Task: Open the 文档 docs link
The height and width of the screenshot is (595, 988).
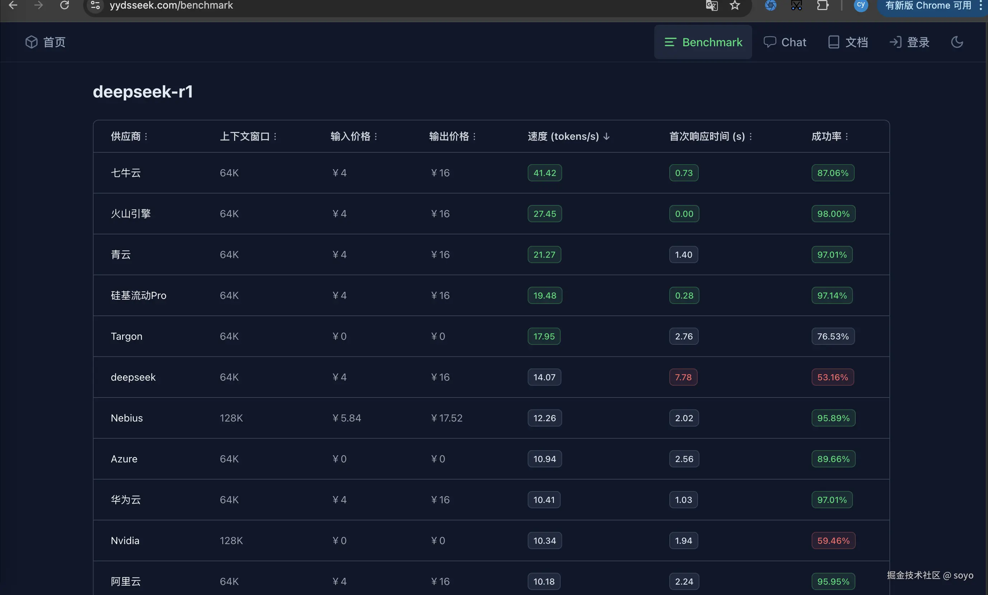Action: point(848,42)
